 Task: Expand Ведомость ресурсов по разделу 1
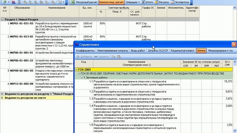tap(2, 94)
